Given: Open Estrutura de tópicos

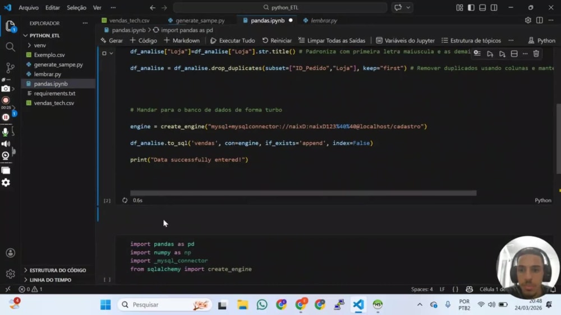Looking at the screenshot, I should [x=471, y=41].
